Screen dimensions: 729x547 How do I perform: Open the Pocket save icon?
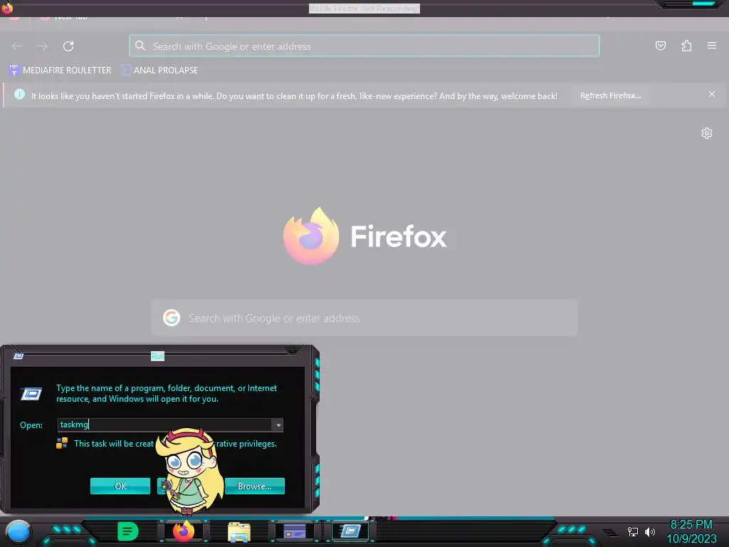(x=660, y=46)
